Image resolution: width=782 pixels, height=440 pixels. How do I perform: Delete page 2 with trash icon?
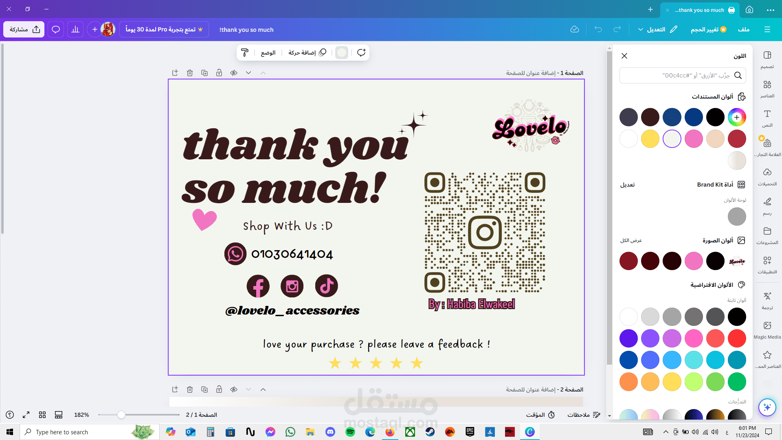pos(190,389)
